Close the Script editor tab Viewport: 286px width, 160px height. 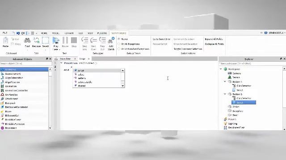(x=88, y=59)
